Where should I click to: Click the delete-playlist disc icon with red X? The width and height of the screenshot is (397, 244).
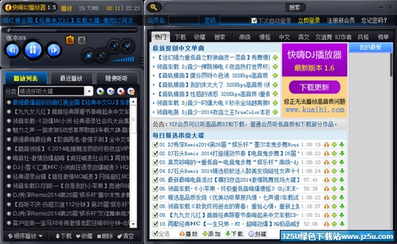coord(121,91)
